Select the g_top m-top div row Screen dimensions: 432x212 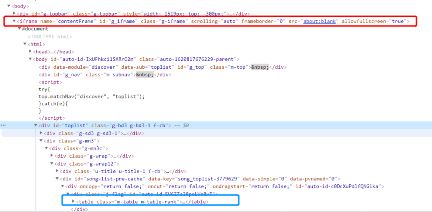(x=162, y=67)
